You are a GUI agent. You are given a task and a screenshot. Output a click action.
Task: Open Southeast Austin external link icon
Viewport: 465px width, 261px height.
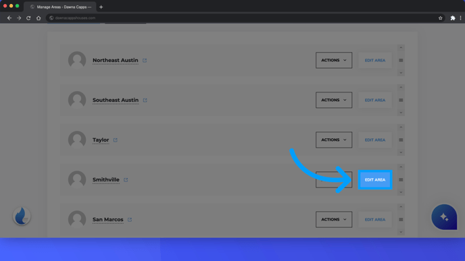coord(145,100)
